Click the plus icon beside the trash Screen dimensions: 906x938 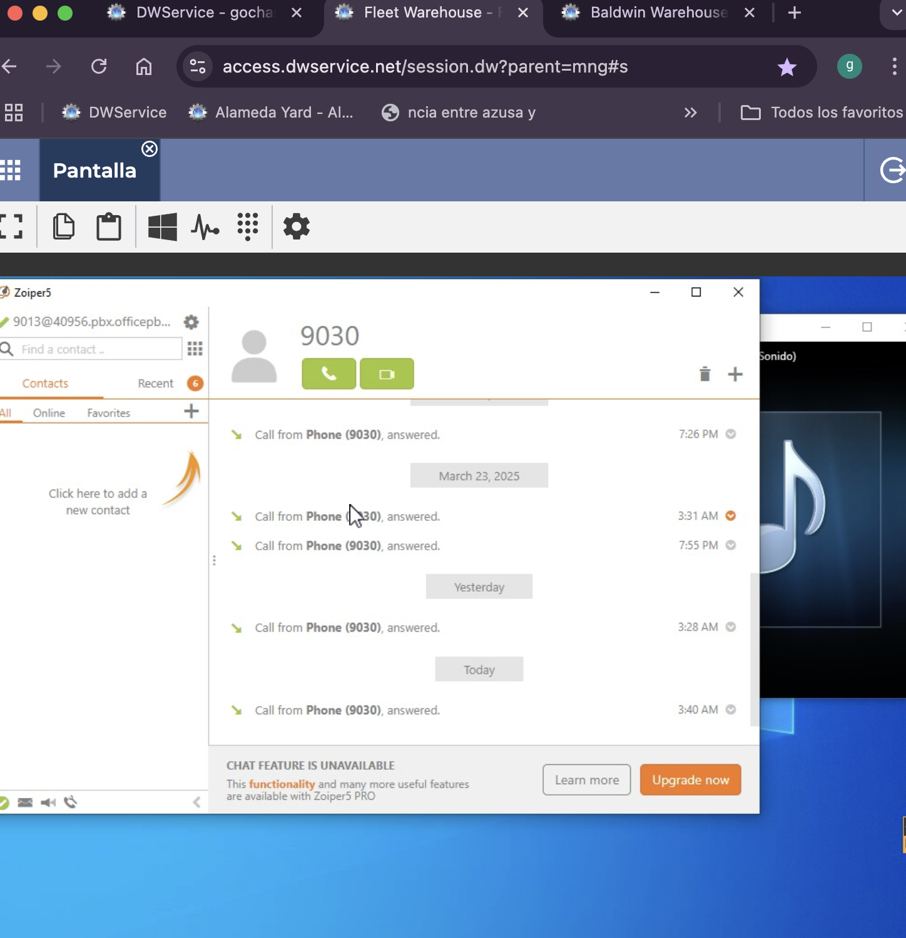pos(736,374)
